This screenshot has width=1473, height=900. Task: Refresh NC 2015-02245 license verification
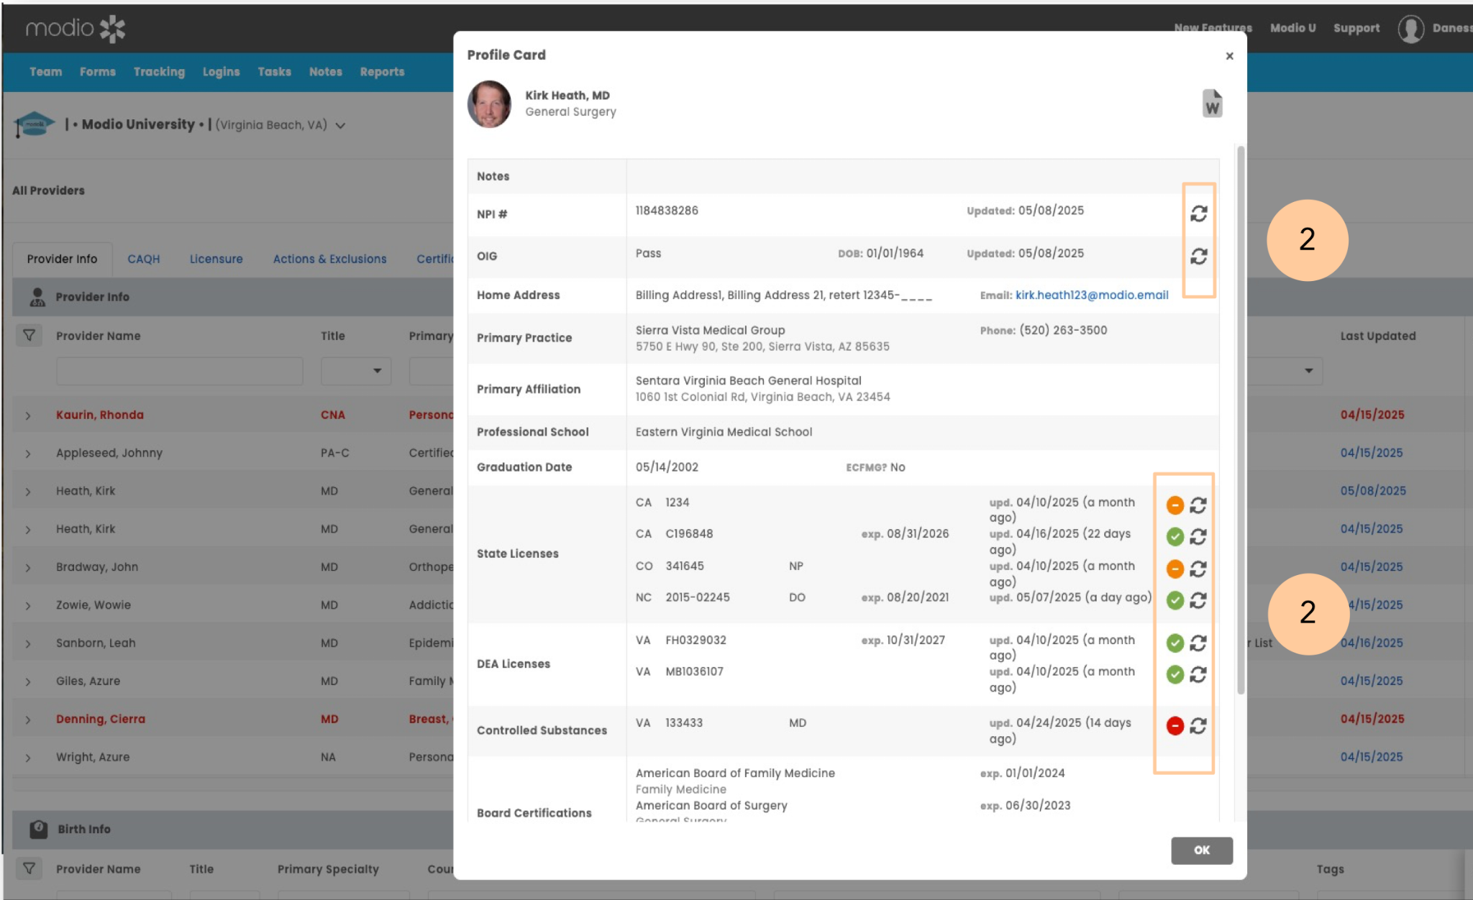(x=1198, y=600)
